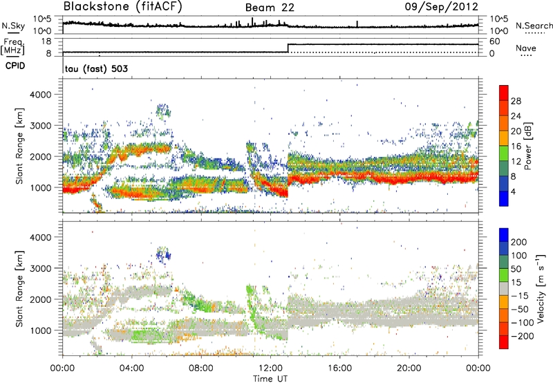553x383 pixels.
Task: Click the '4' tick on Power colorbar
Action: tap(513, 192)
